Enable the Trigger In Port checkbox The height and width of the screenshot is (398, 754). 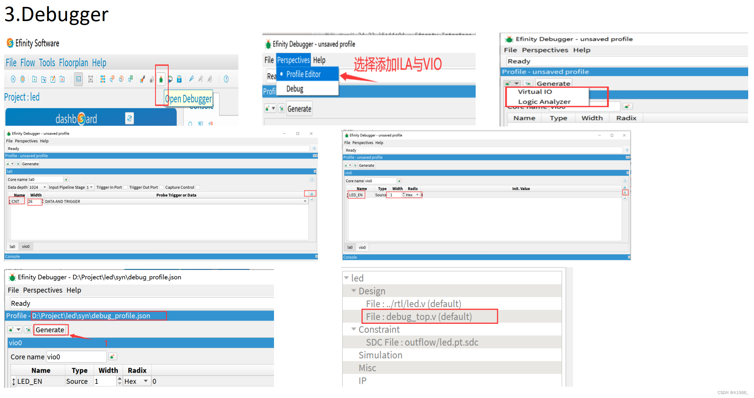tap(125, 188)
